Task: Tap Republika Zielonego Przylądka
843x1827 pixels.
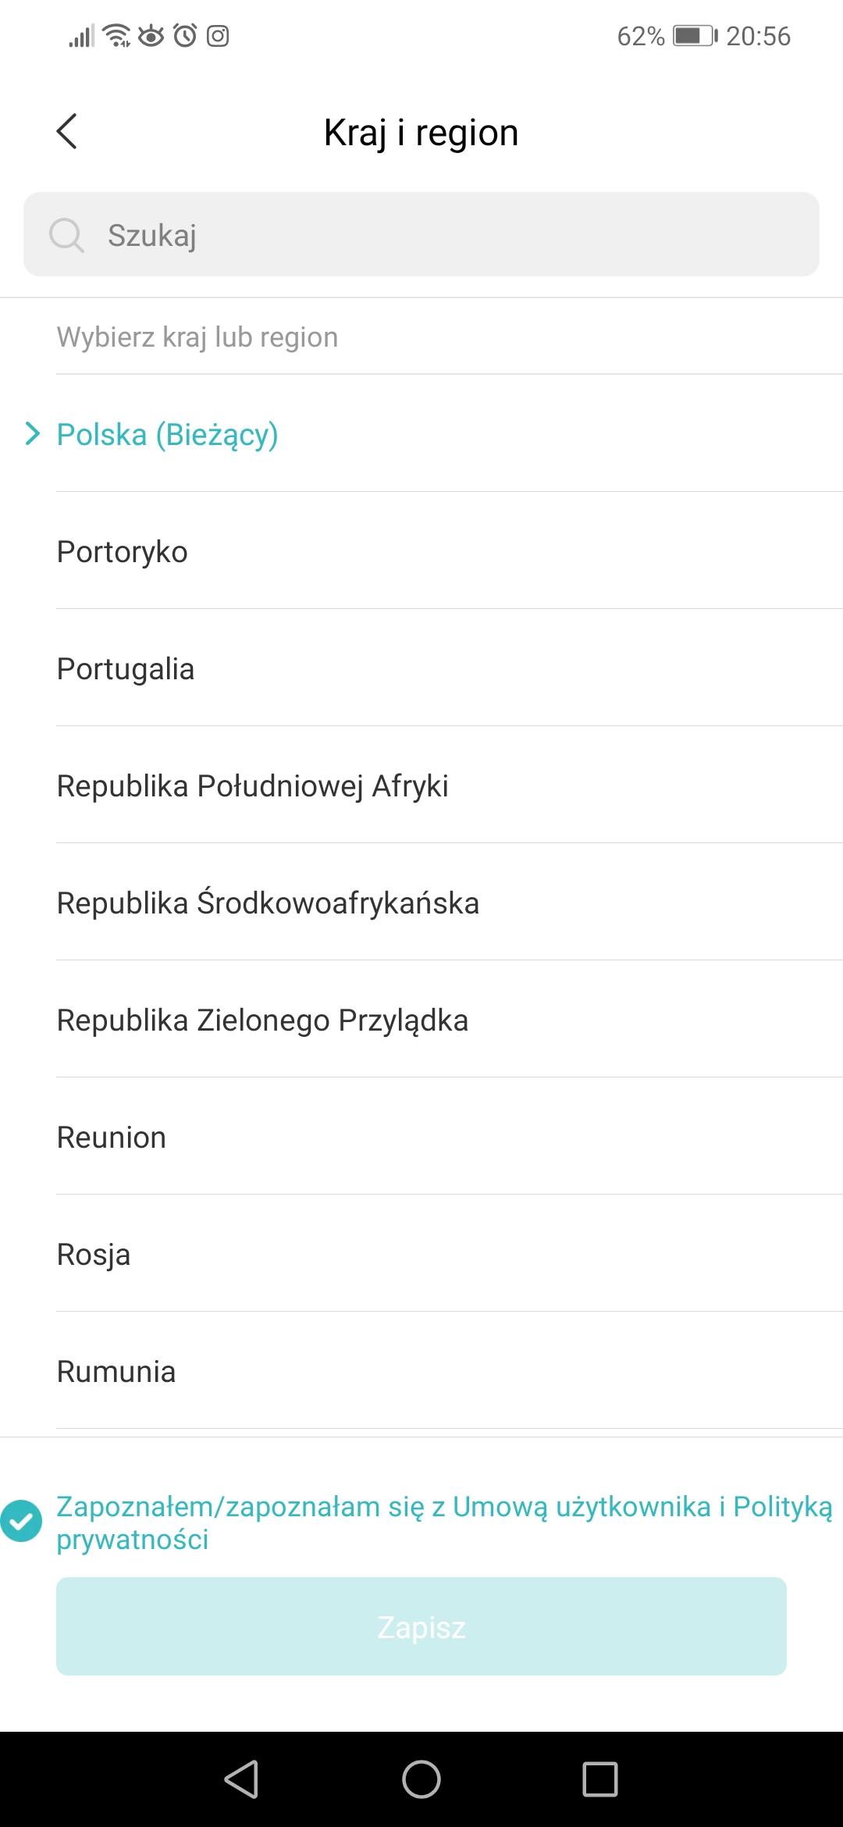Action: pos(262,1020)
